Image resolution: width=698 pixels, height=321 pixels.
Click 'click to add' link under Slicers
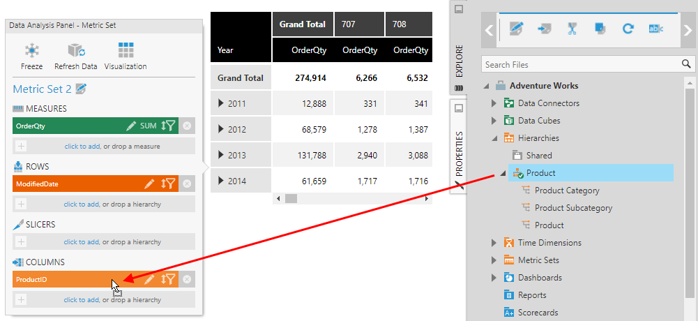click(82, 242)
